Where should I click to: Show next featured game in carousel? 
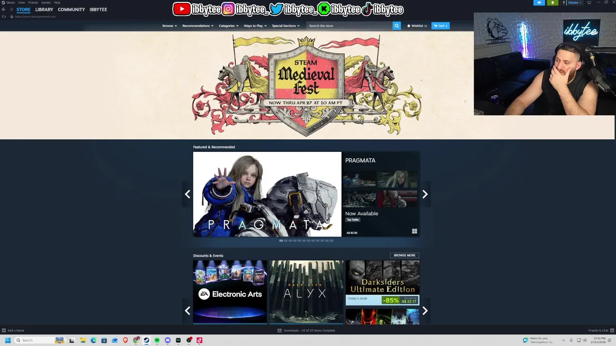425,194
